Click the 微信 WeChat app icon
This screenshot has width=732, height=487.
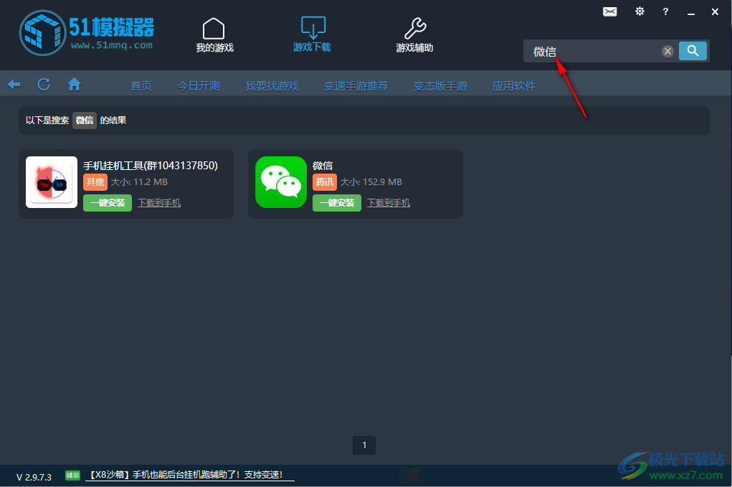(x=281, y=182)
